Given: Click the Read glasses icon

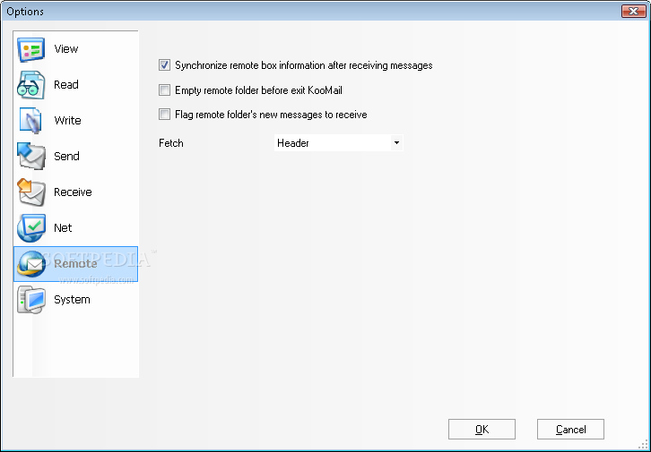Looking at the screenshot, I should (30, 85).
